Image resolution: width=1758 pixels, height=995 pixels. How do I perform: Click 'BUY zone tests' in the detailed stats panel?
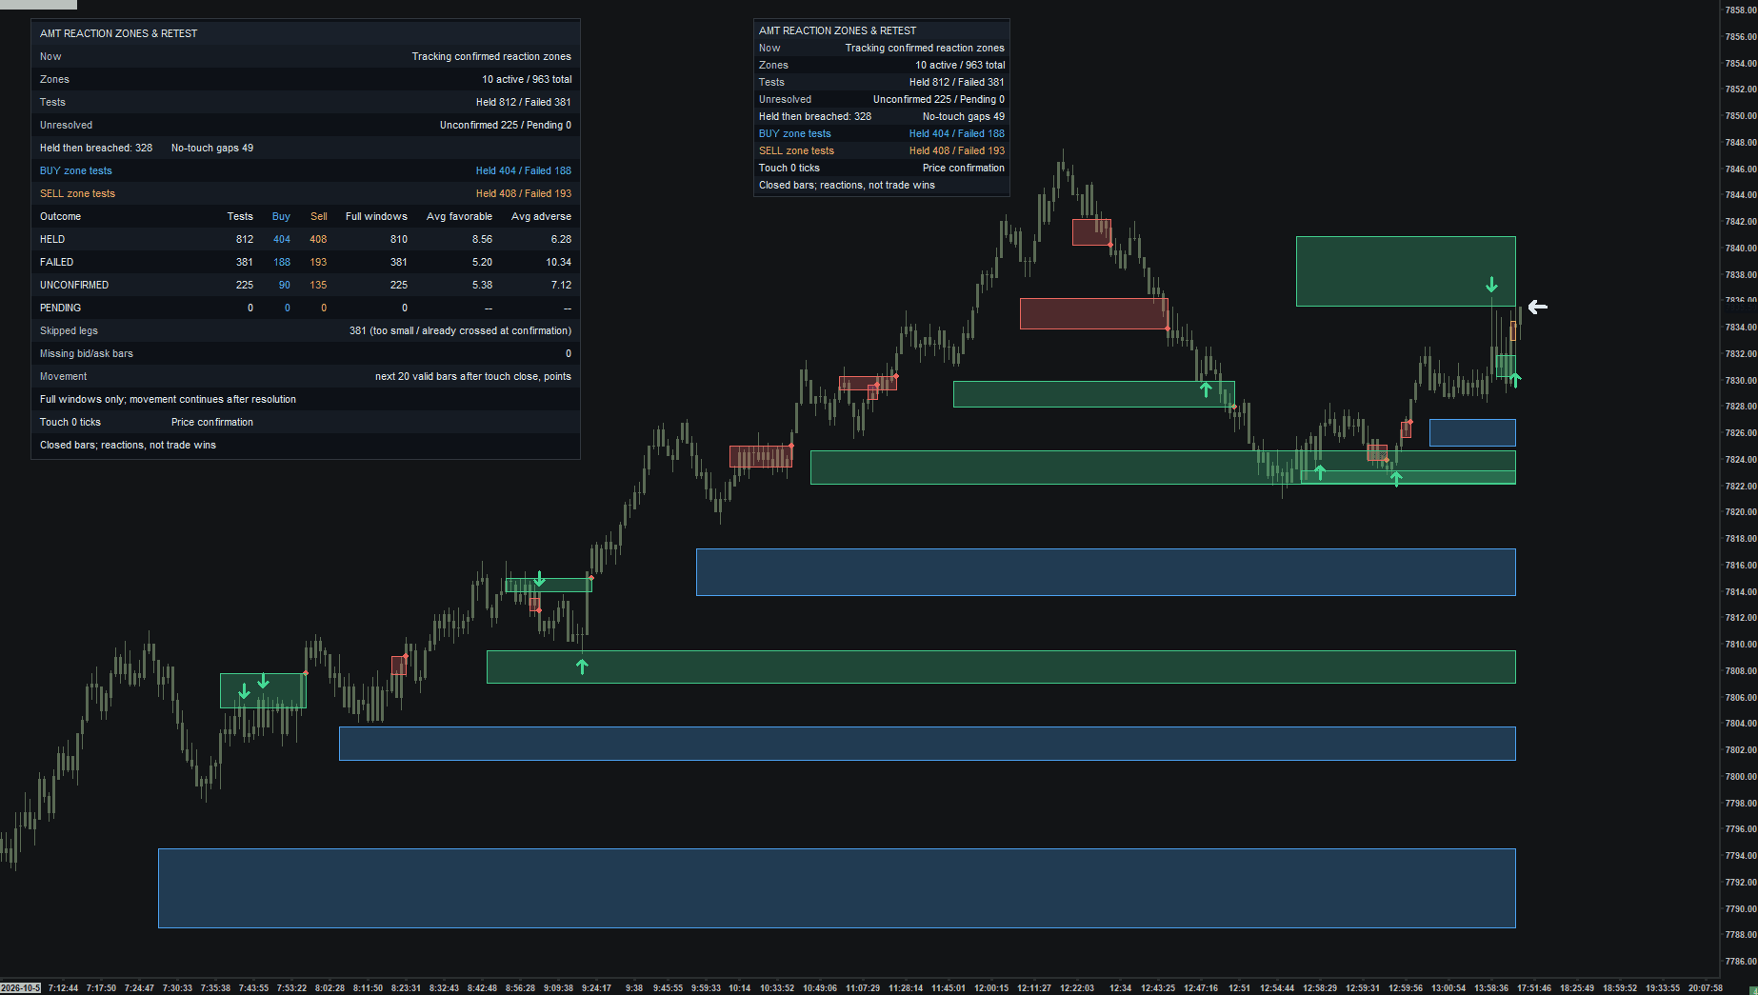click(x=76, y=170)
